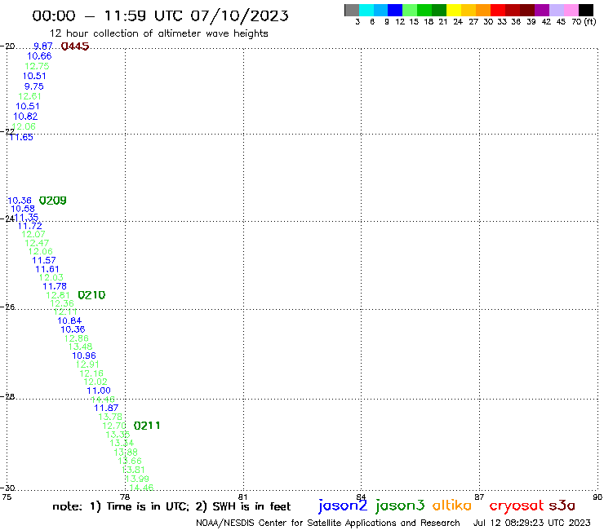This screenshot has height=530, width=604.
Task: Select the '10.66' wave height reading
Action: point(39,55)
